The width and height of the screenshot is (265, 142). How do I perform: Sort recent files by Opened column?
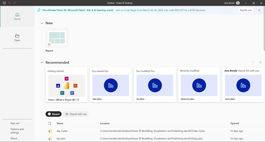coord(235,123)
